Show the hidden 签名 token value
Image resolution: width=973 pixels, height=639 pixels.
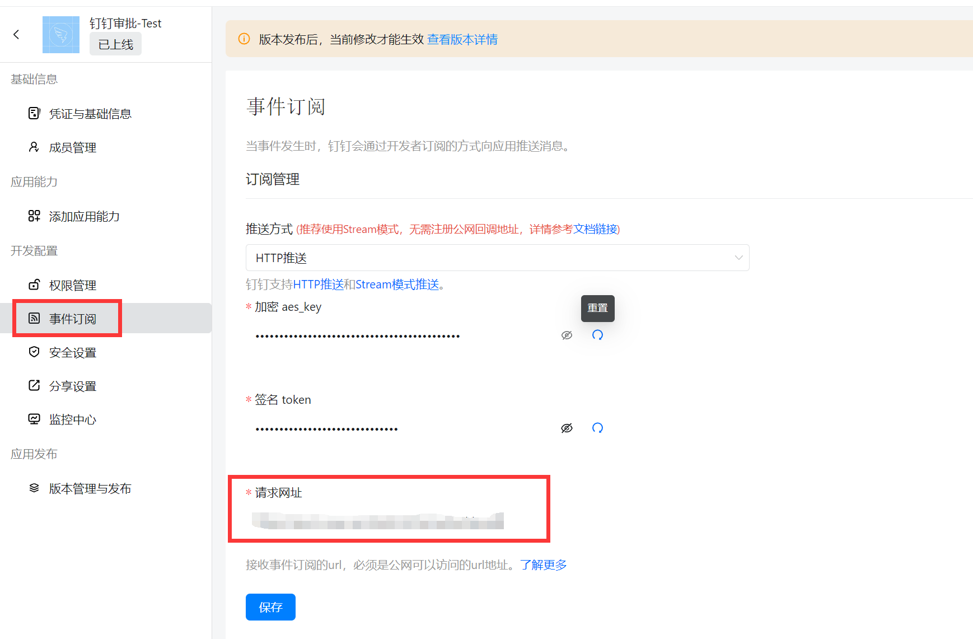[x=567, y=428]
